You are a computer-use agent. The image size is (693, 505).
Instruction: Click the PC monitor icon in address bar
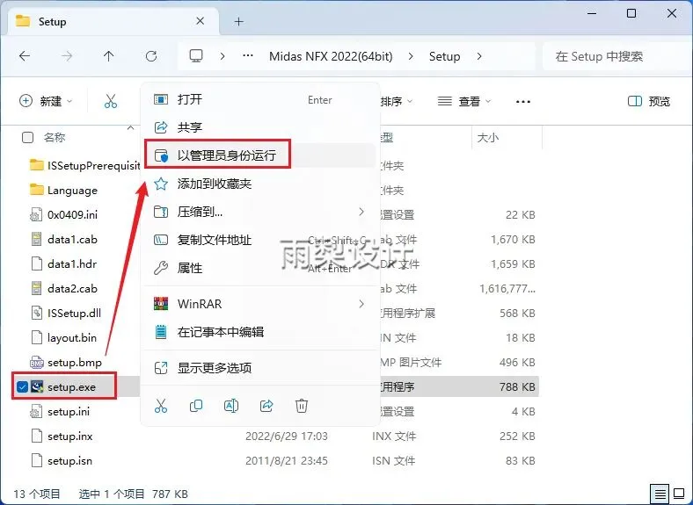196,56
